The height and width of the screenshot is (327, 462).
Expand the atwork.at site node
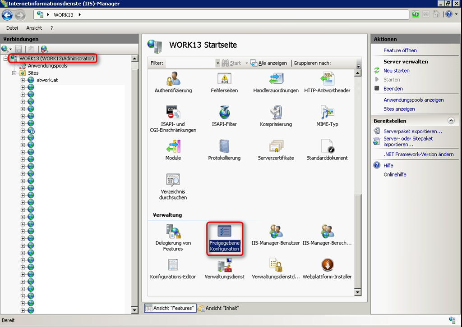(x=23, y=80)
